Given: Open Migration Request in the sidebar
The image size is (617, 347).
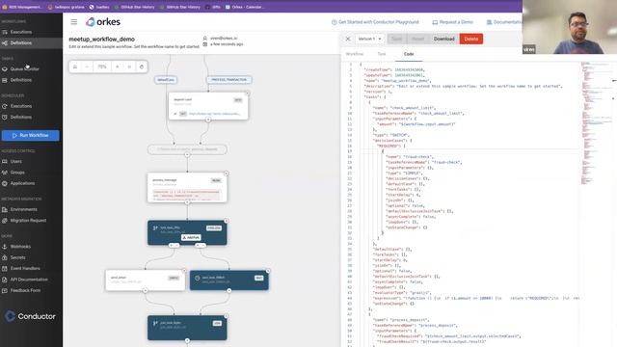Looking at the screenshot, I should [28, 221].
